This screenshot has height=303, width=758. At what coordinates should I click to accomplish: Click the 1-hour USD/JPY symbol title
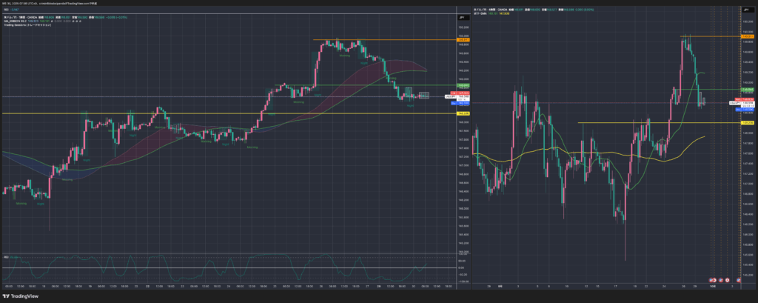[x=22, y=18]
